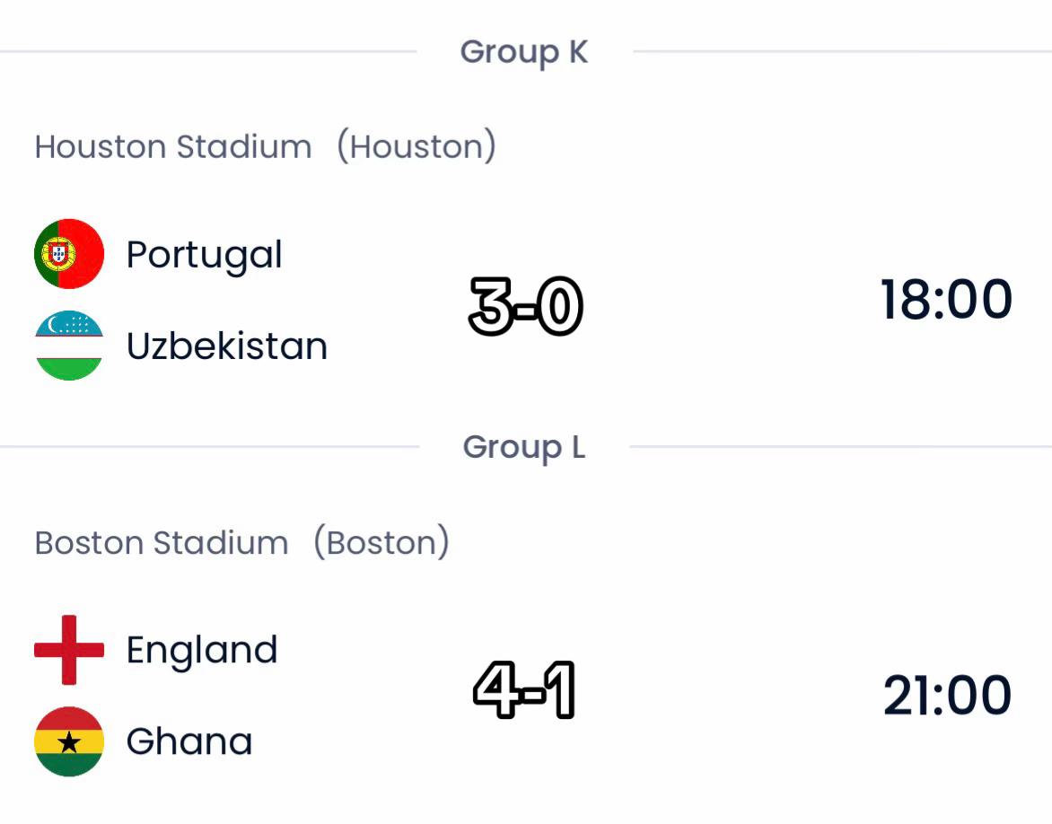Click the Houston Stadium venue label
The height and width of the screenshot is (824, 1052).
click(173, 146)
